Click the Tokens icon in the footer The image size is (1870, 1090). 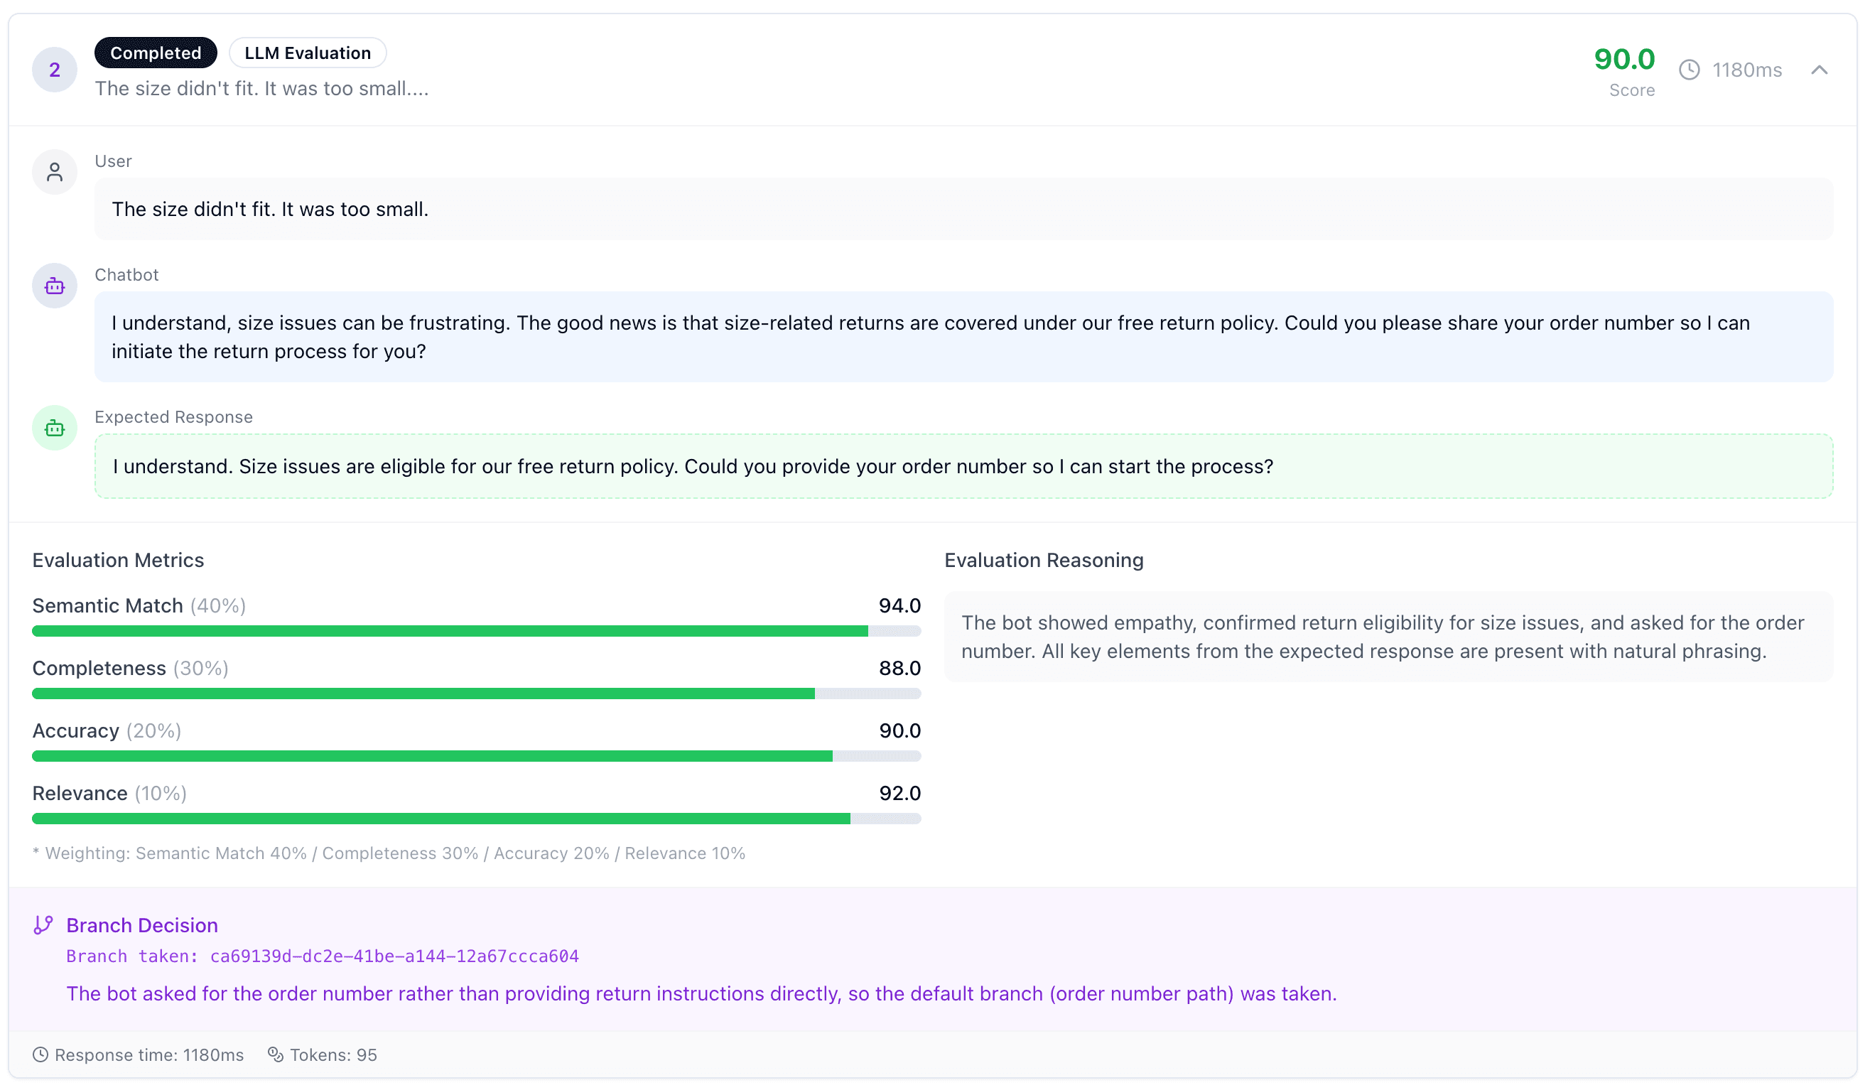(275, 1054)
